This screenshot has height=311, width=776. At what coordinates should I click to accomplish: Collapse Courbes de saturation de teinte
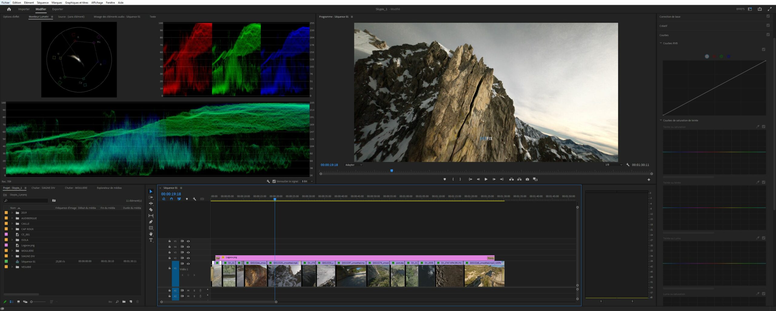tap(661, 120)
